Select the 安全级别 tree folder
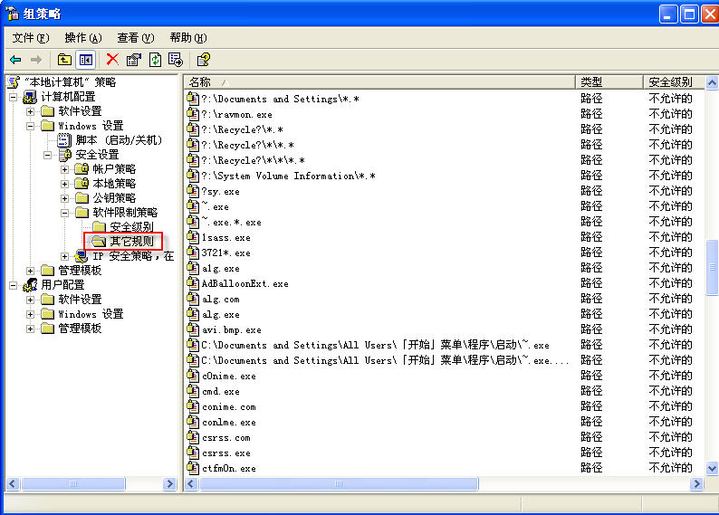719x515 pixels. (x=131, y=227)
